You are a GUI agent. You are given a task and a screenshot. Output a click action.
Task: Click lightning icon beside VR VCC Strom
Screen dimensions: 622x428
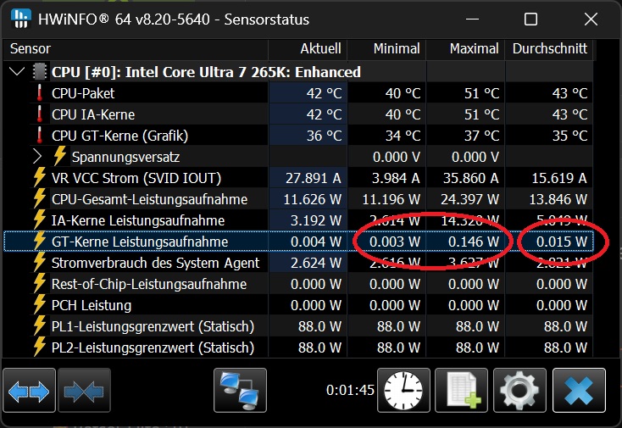point(40,178)
